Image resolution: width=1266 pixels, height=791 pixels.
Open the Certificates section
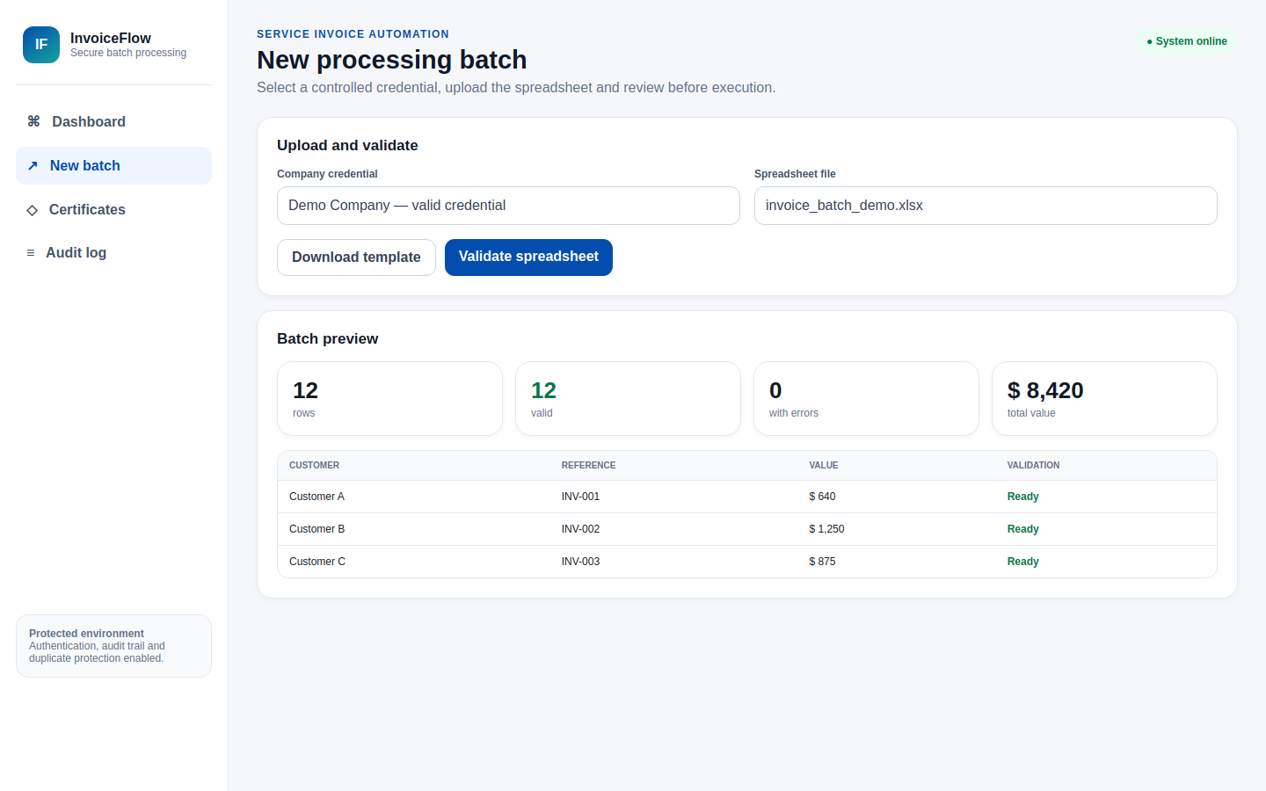[113, 210]
